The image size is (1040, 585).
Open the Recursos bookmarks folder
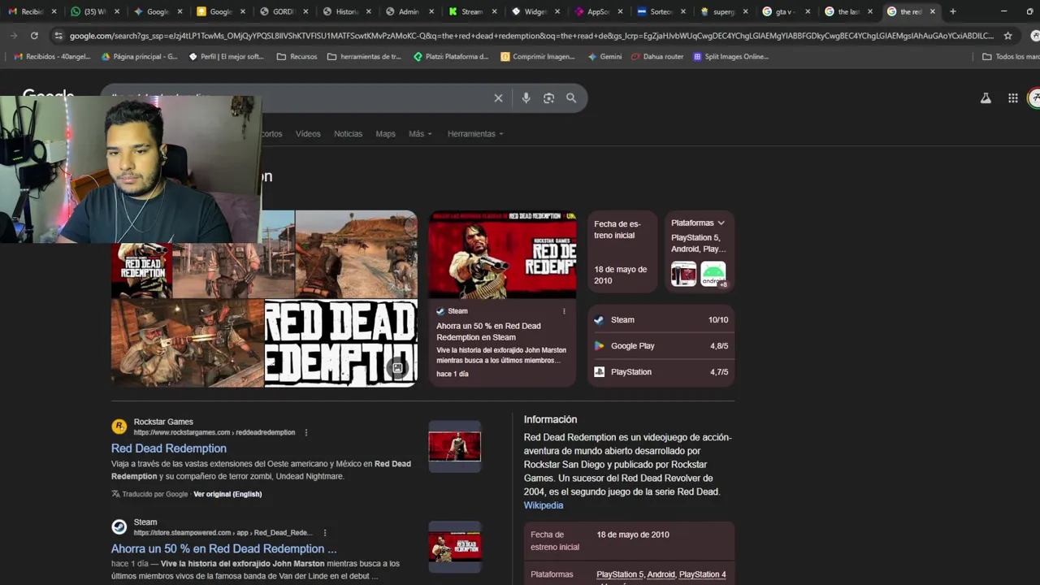297,57
